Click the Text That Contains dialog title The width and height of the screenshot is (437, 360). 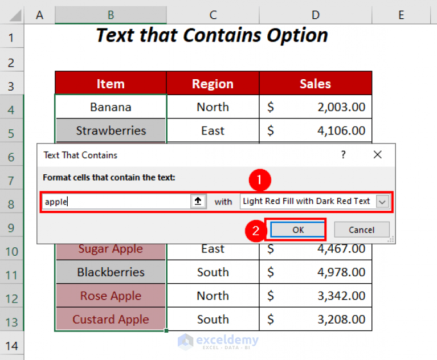coord(80,155)
